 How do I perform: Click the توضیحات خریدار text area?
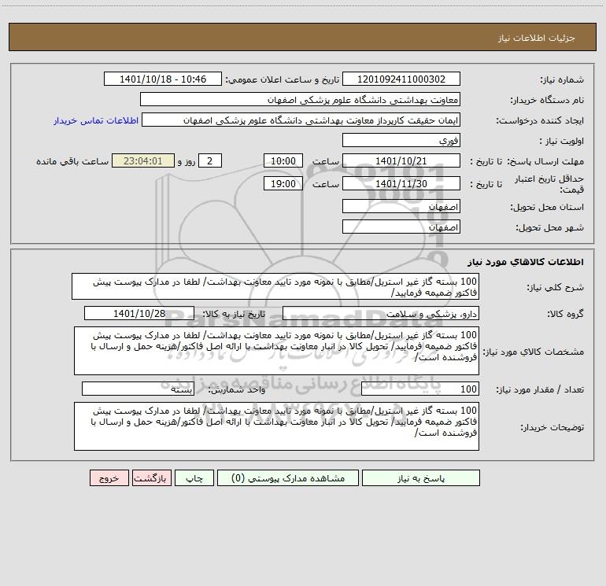276,426
